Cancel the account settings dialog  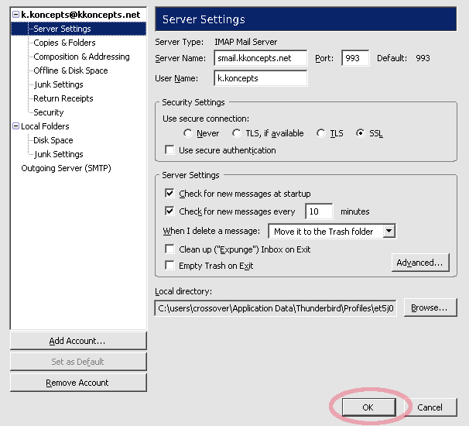pos(431,407)
